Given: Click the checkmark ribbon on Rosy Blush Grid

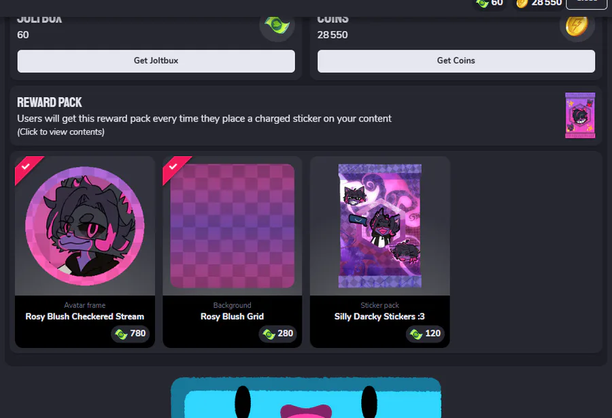Looking at the screenshot, I should tap(173, 167).
